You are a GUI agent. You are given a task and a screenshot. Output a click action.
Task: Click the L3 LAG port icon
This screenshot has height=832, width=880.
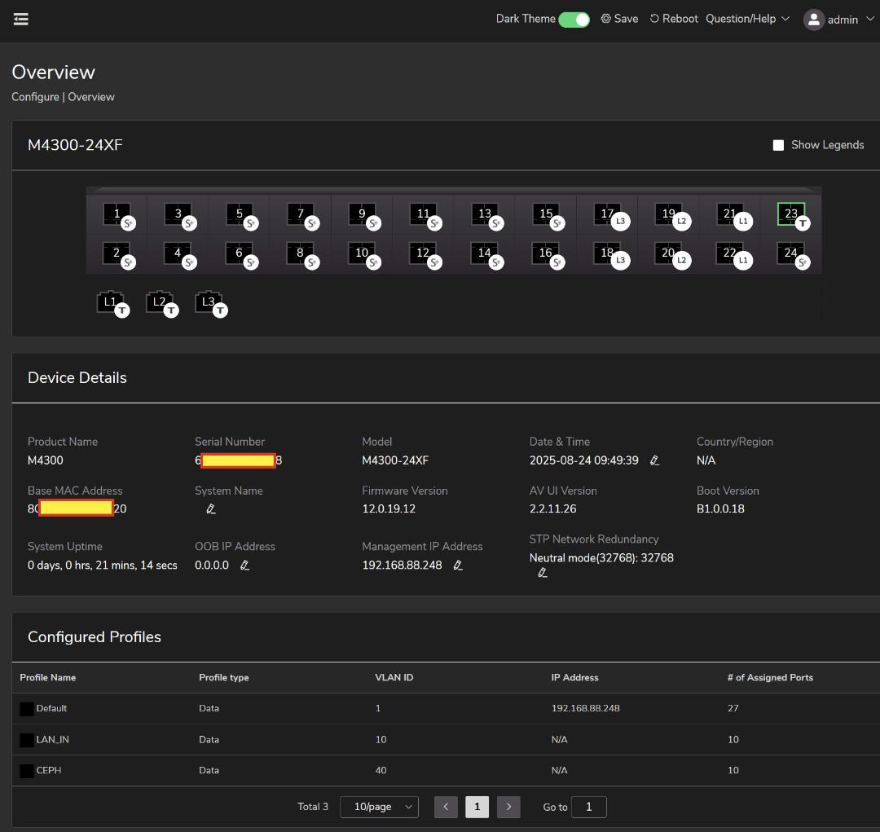point(209,302)
